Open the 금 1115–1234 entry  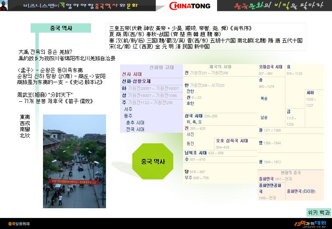[291, 118]
